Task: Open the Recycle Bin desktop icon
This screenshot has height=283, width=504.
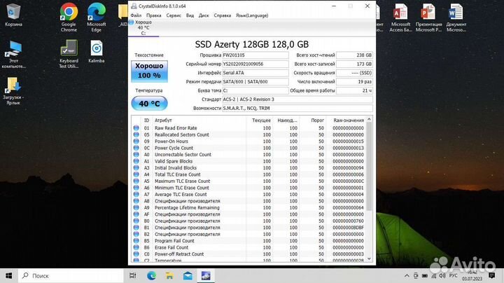Action: pos(13,15)
